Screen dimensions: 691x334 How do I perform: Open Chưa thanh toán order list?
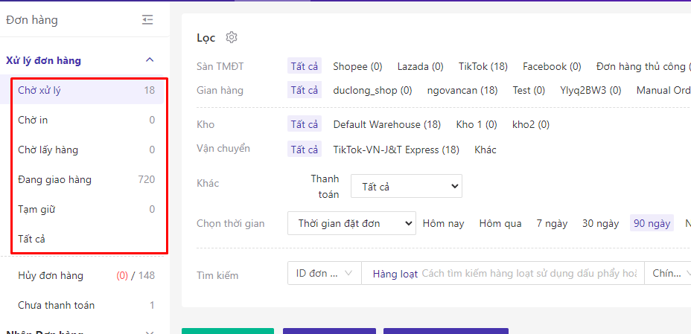click(x=56, y=306)
